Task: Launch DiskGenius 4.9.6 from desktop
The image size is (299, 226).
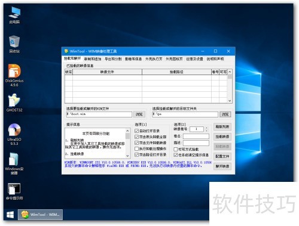Action: pos(14,75)
